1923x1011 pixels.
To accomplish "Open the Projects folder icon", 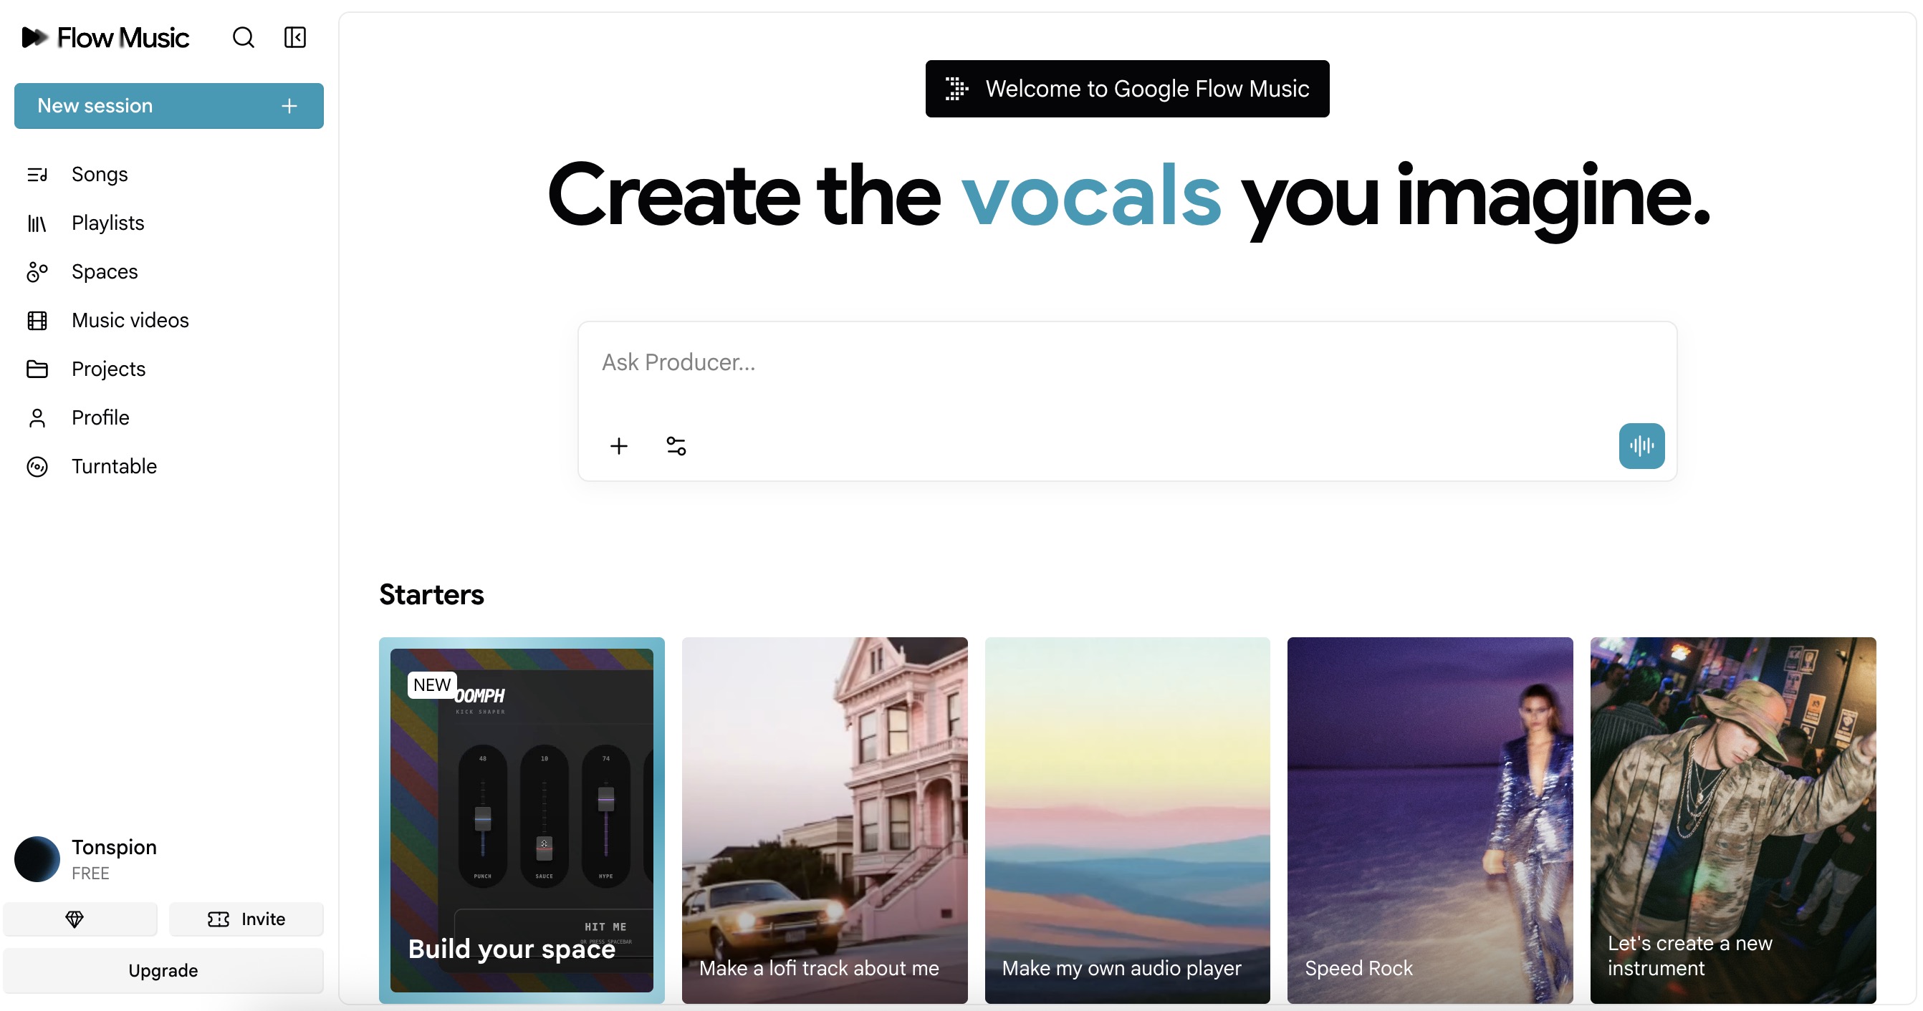I will [37, 369].
